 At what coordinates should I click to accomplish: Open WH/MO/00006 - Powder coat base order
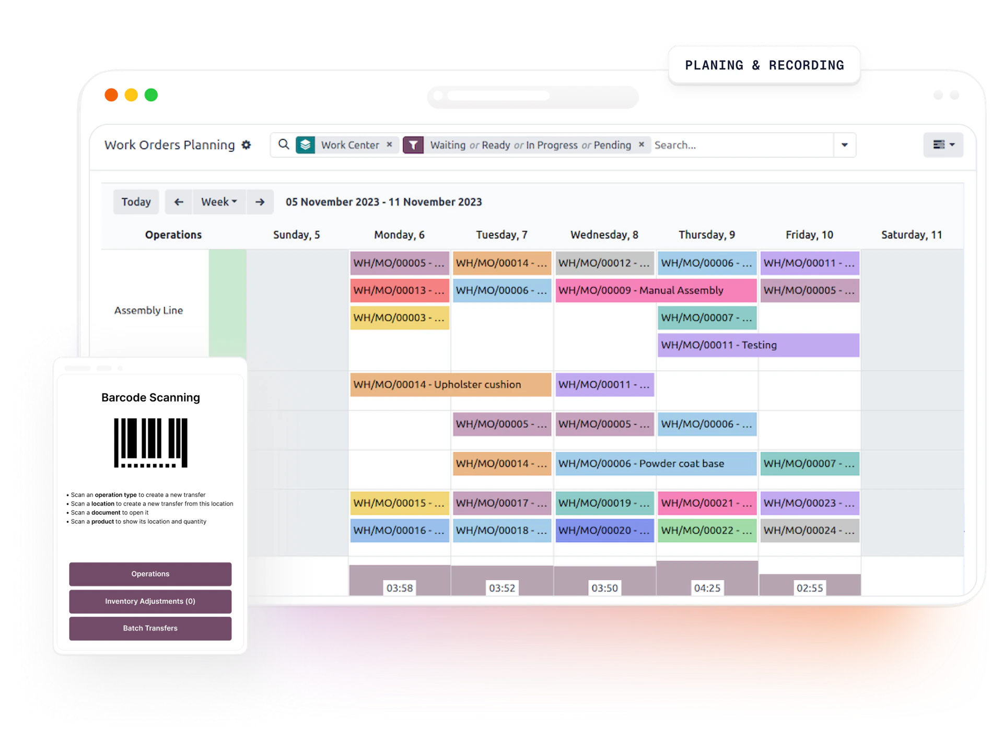pyautogui.click(x=656, y=464)
